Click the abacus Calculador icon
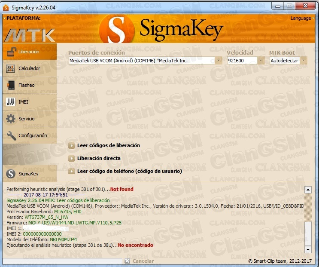 tap(11, 69)
